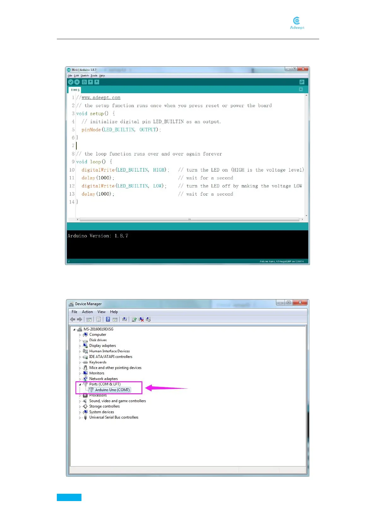This screenshot has height=532, width=376.
Task: Open the Arduino Help menu
Action: [102, 76]
